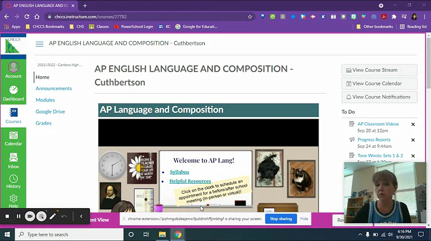Open Task View on the taskbar
This screenshot has width=431, height=241.
click(x=146, y=234)
